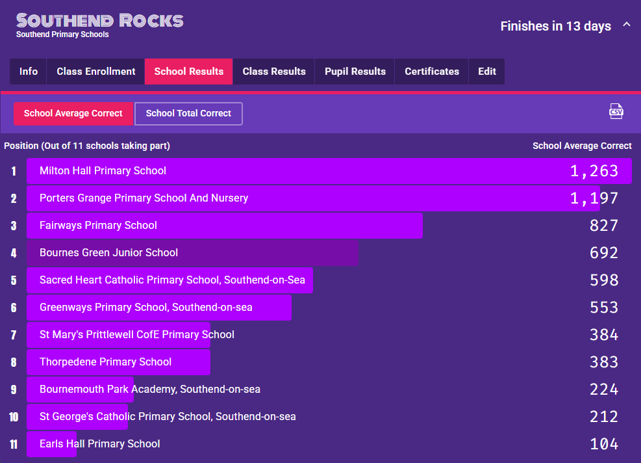Select the School Results tab
The image size is (641, 463).
[x=189, y=72]
